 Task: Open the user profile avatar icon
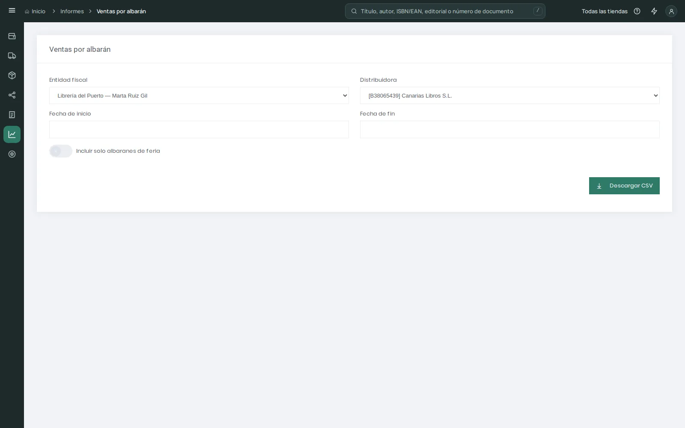[671, 11]
